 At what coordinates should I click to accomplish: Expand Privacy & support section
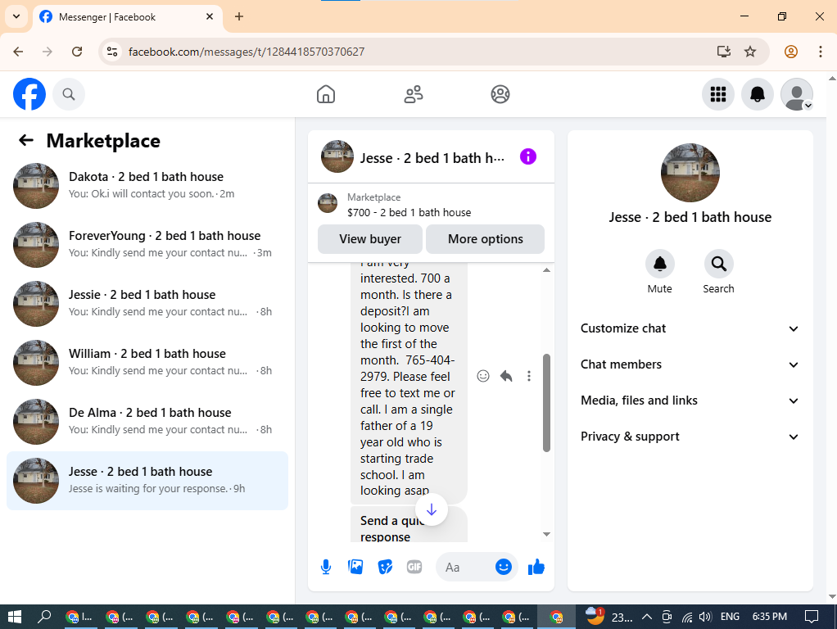690,437
